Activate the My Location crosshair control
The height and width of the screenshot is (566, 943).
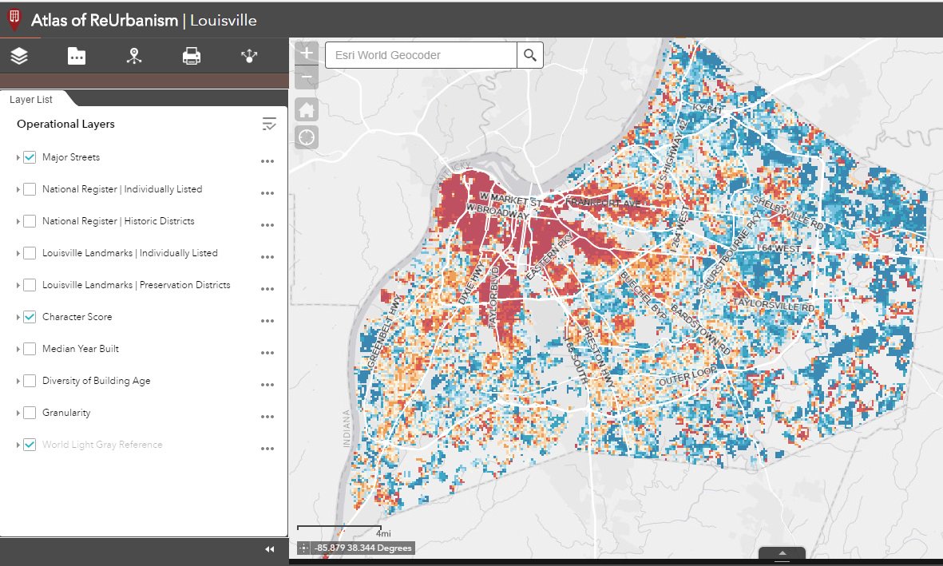pos(307,137)
